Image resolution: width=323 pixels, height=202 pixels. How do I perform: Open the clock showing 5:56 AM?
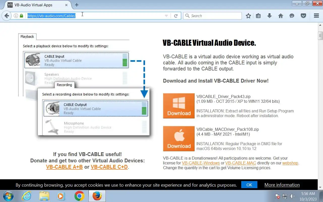(308, 196)
